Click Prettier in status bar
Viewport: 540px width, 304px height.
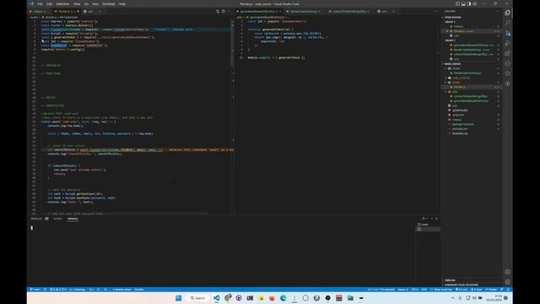[491, 289]
